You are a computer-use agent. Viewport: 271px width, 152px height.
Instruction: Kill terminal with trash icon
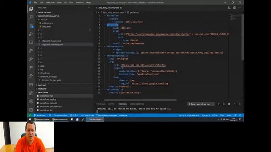point(229,104)
